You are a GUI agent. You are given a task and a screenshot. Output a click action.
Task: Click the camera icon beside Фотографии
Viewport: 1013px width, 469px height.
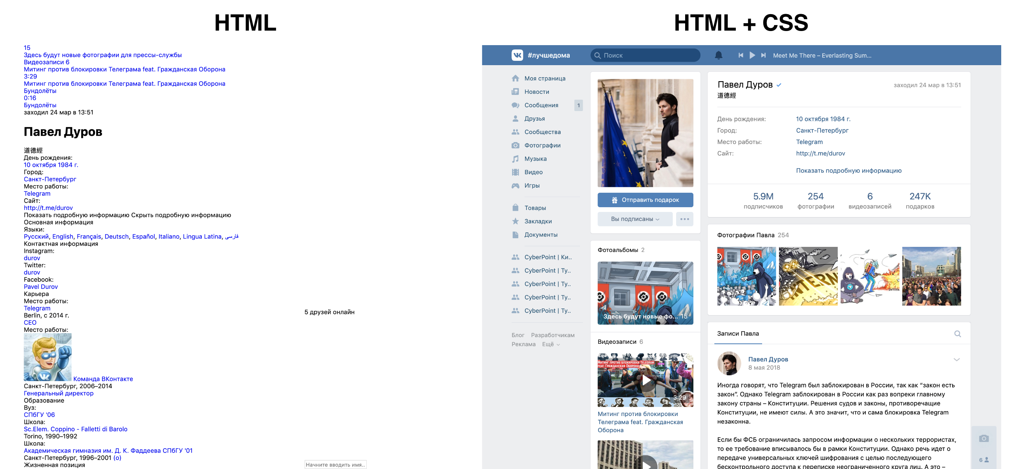pos(515,145)
